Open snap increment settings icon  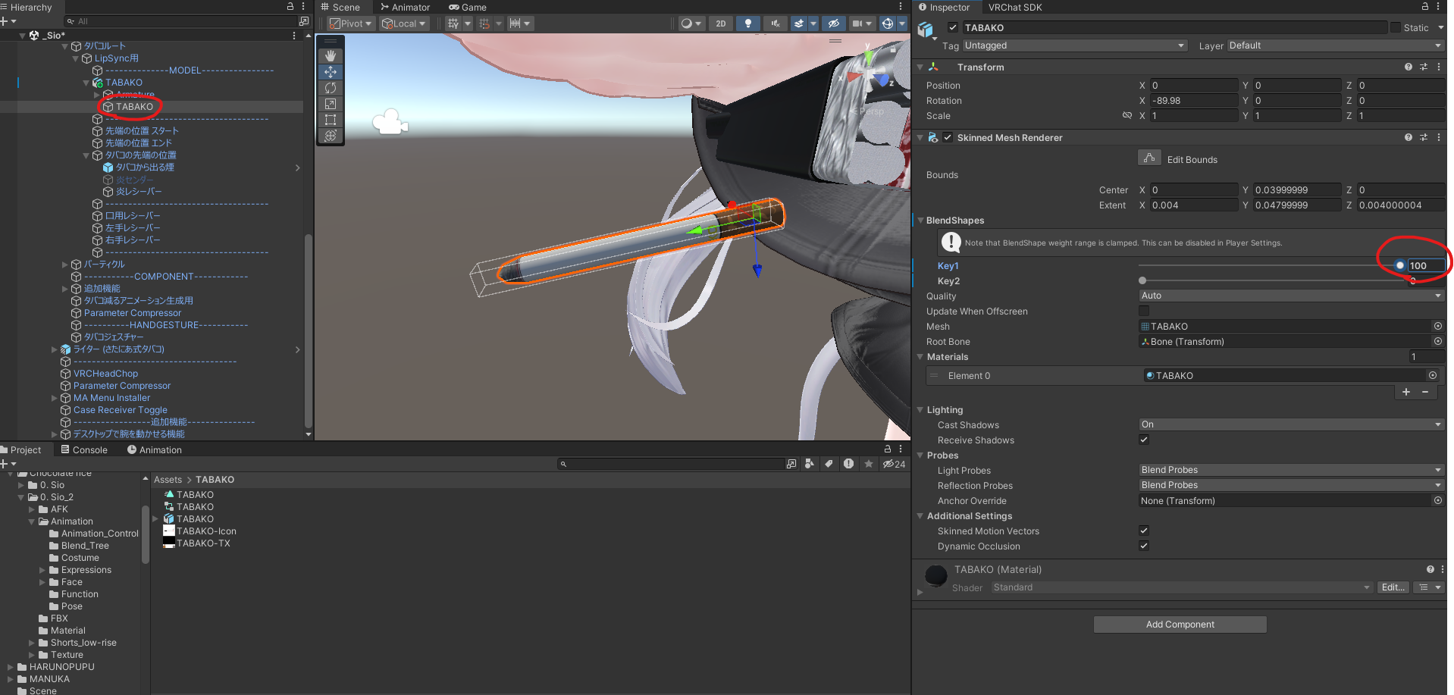coord(515,23)
